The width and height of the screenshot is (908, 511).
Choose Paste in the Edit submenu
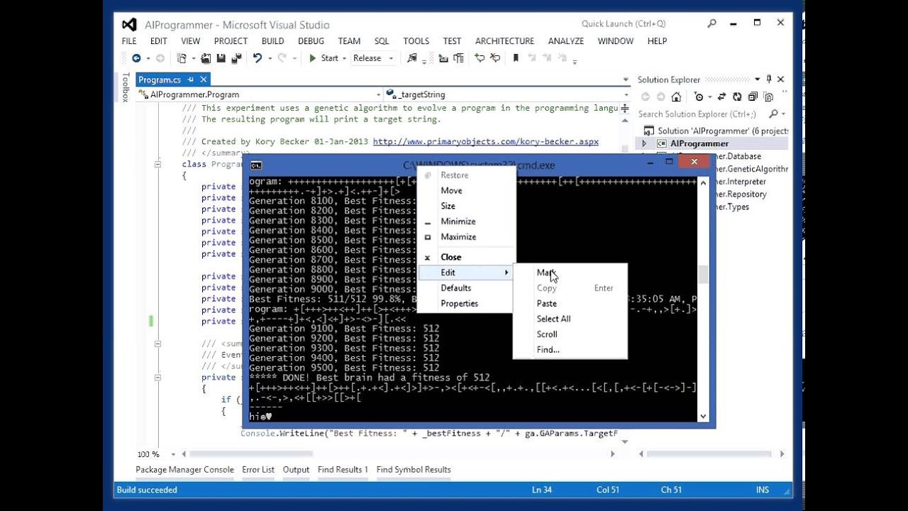[x=570, y=304]
